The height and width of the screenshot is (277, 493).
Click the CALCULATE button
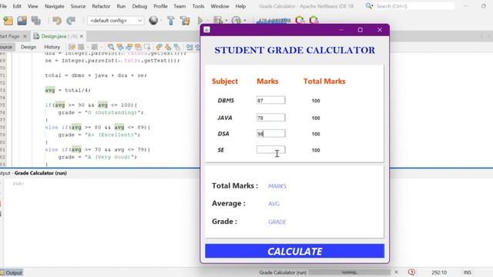click(x=294, y=251)
